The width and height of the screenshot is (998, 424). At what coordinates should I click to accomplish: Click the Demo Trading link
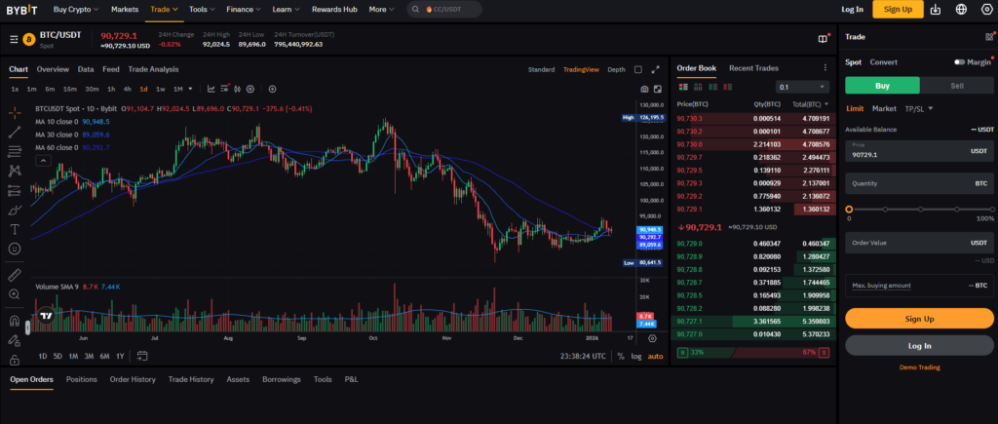click(919, 367)
